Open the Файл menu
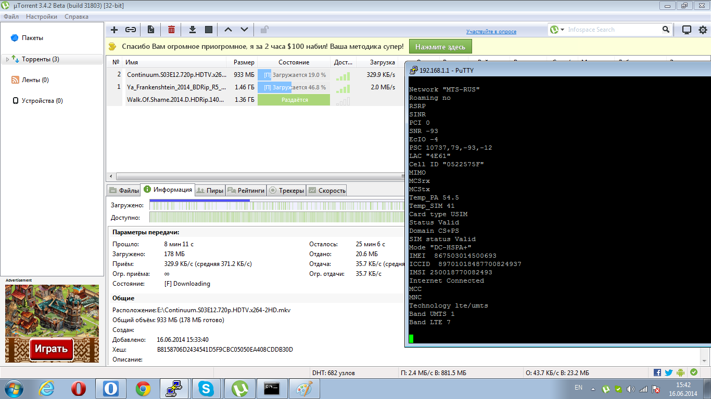711x399 pixels. (x=11, y=17)
